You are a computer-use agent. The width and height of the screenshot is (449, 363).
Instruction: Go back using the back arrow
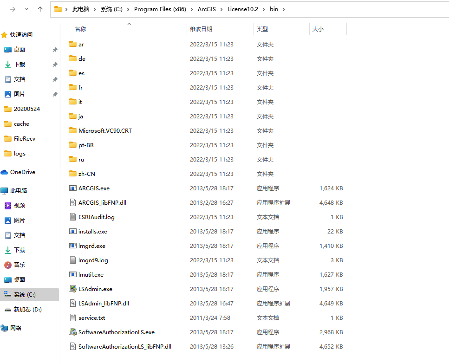coord(12,9)
